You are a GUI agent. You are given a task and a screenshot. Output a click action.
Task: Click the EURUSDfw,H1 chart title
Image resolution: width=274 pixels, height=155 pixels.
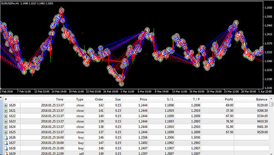coord(10,3)
